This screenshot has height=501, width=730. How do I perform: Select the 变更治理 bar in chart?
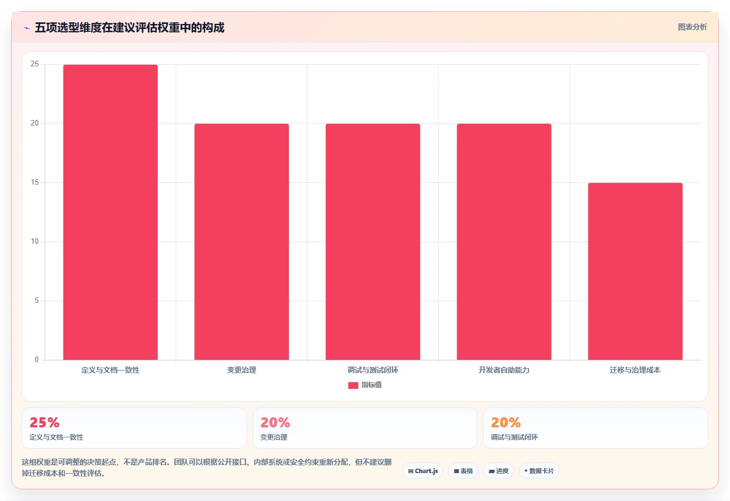click(241, 242)
